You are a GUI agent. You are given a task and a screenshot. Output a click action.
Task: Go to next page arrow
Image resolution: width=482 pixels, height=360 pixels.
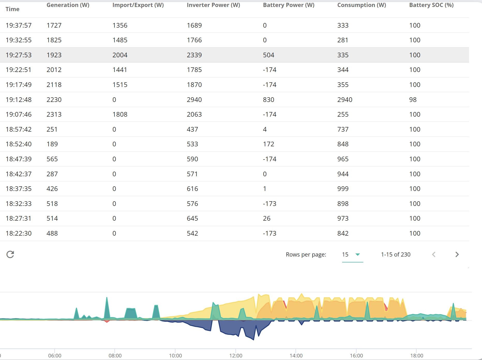(x=457, y=254)
